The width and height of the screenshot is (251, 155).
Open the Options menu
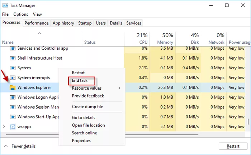pyautogui.click(x=21, y=14)
